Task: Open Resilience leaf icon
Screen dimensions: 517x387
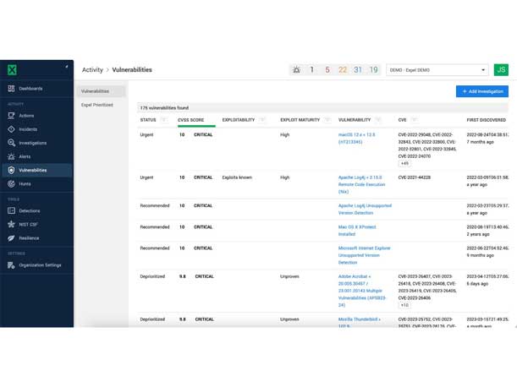Action: 11,237
